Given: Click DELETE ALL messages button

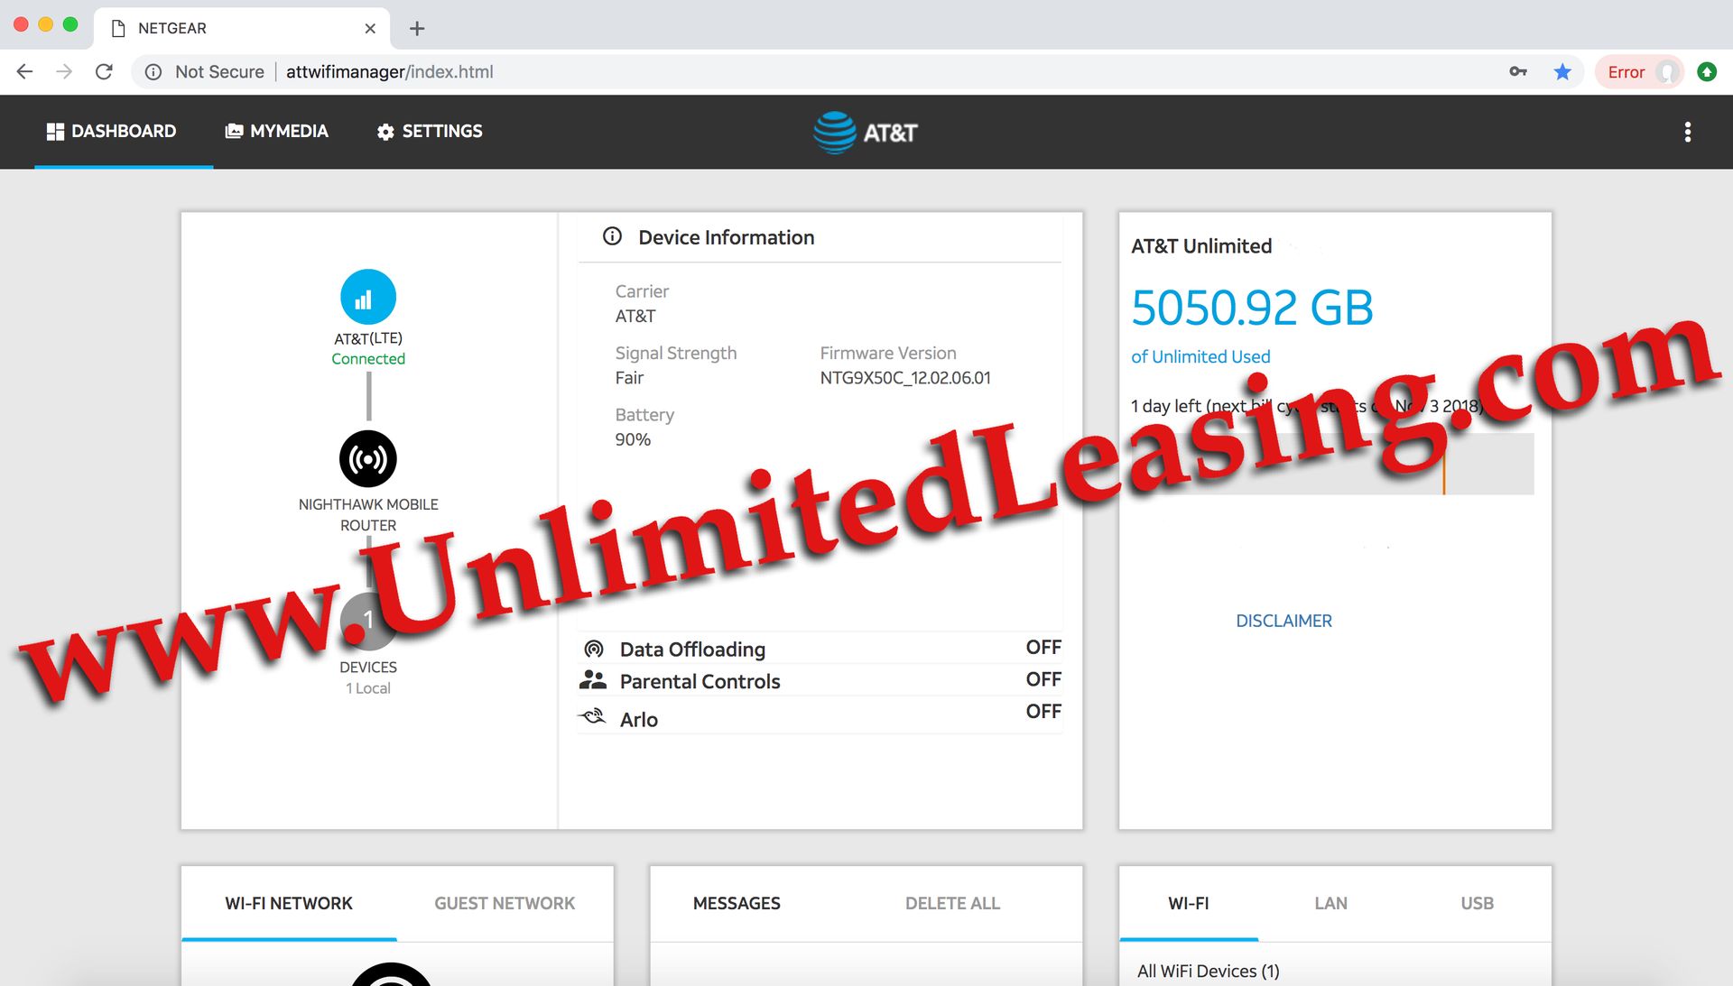Looking at the screenshot, I should click(952, 903).
